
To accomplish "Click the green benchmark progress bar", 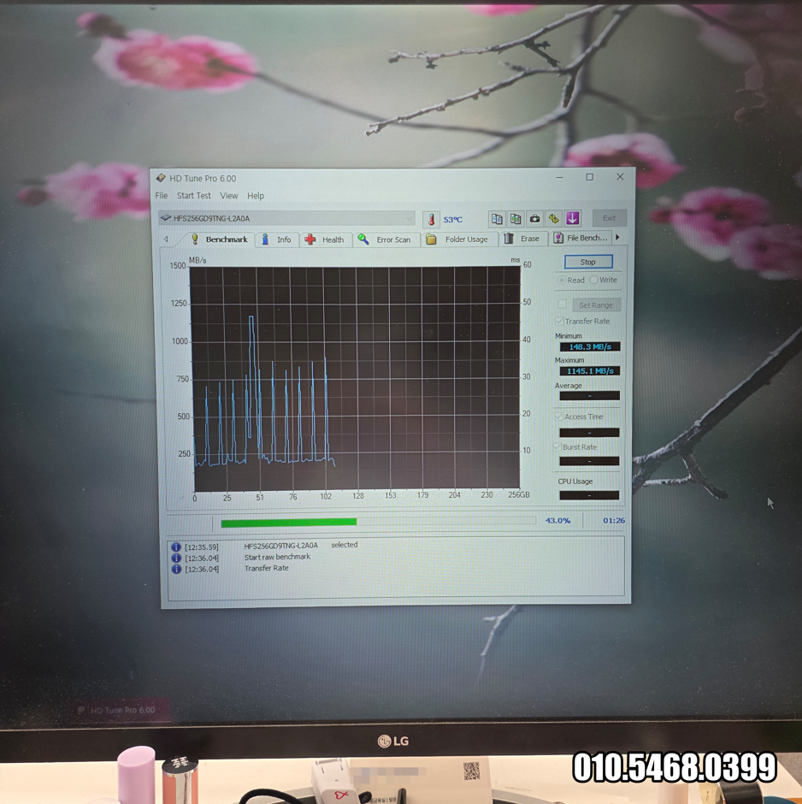I will (x=379, y=522).
